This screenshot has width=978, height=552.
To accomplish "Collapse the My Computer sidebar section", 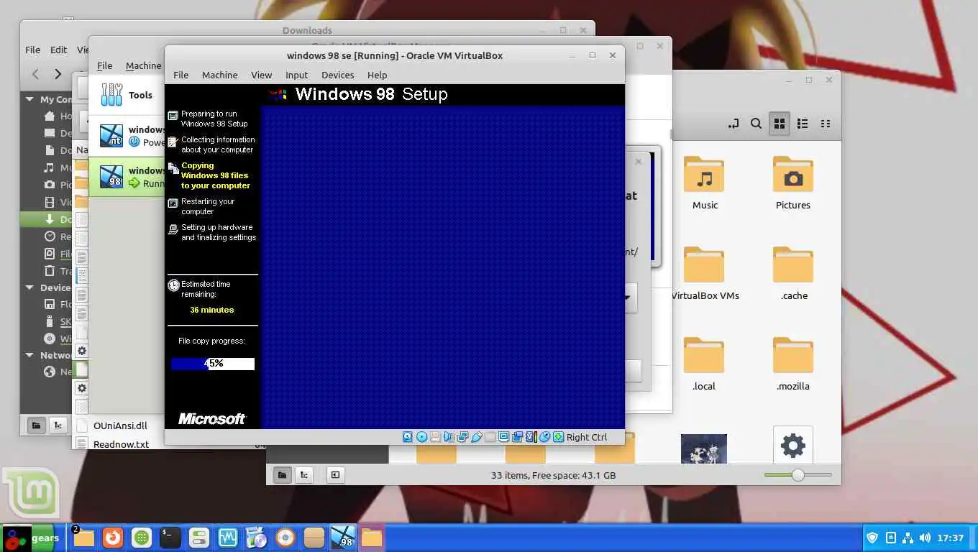I will (x=29, y=99).
